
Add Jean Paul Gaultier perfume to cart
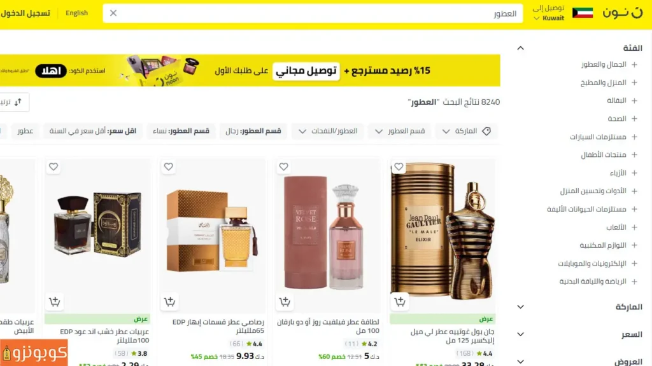click(400, 302)
